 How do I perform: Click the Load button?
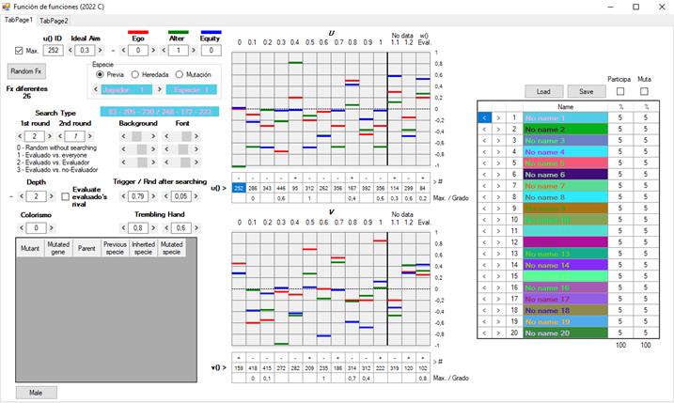(x=543, y=92)
